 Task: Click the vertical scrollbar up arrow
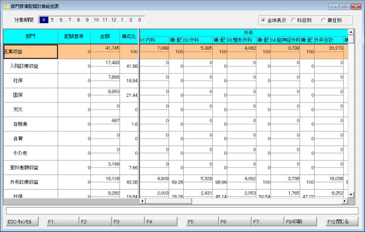pyautogui.click(x=351, y=32)
